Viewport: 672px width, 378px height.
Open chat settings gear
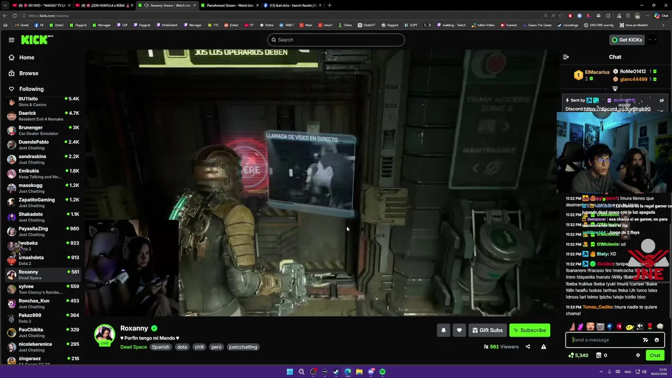point(638,355)
